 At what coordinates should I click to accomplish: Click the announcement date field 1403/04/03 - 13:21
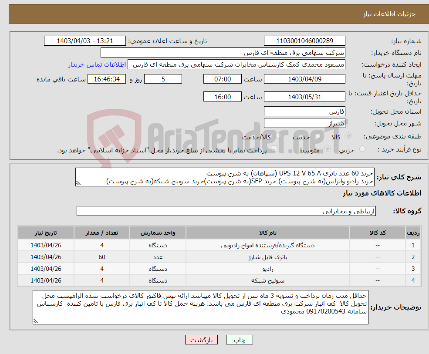[85, 41]
